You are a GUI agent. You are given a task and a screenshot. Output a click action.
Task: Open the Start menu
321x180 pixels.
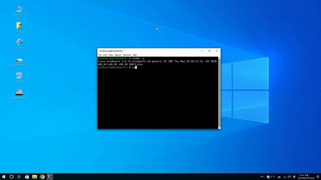[x=4, y=176]
